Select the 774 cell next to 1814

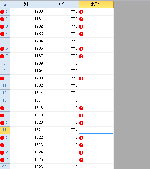61,93
